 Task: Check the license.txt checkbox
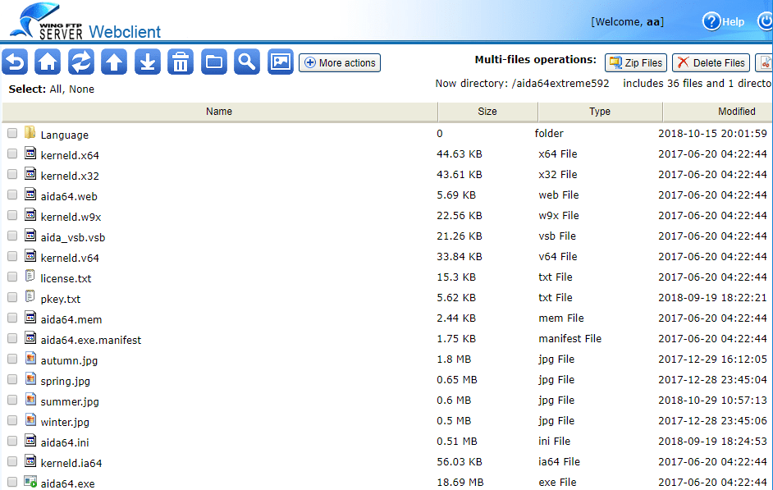tap(12, 277)
